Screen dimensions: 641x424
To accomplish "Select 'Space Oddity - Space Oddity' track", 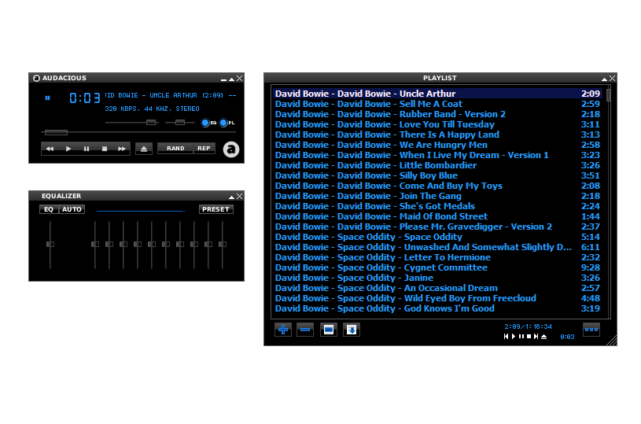I will pos(437,237).
